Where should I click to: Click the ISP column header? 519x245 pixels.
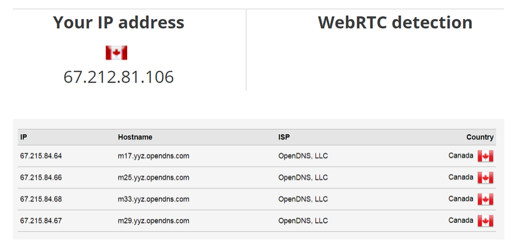[284, 137]
